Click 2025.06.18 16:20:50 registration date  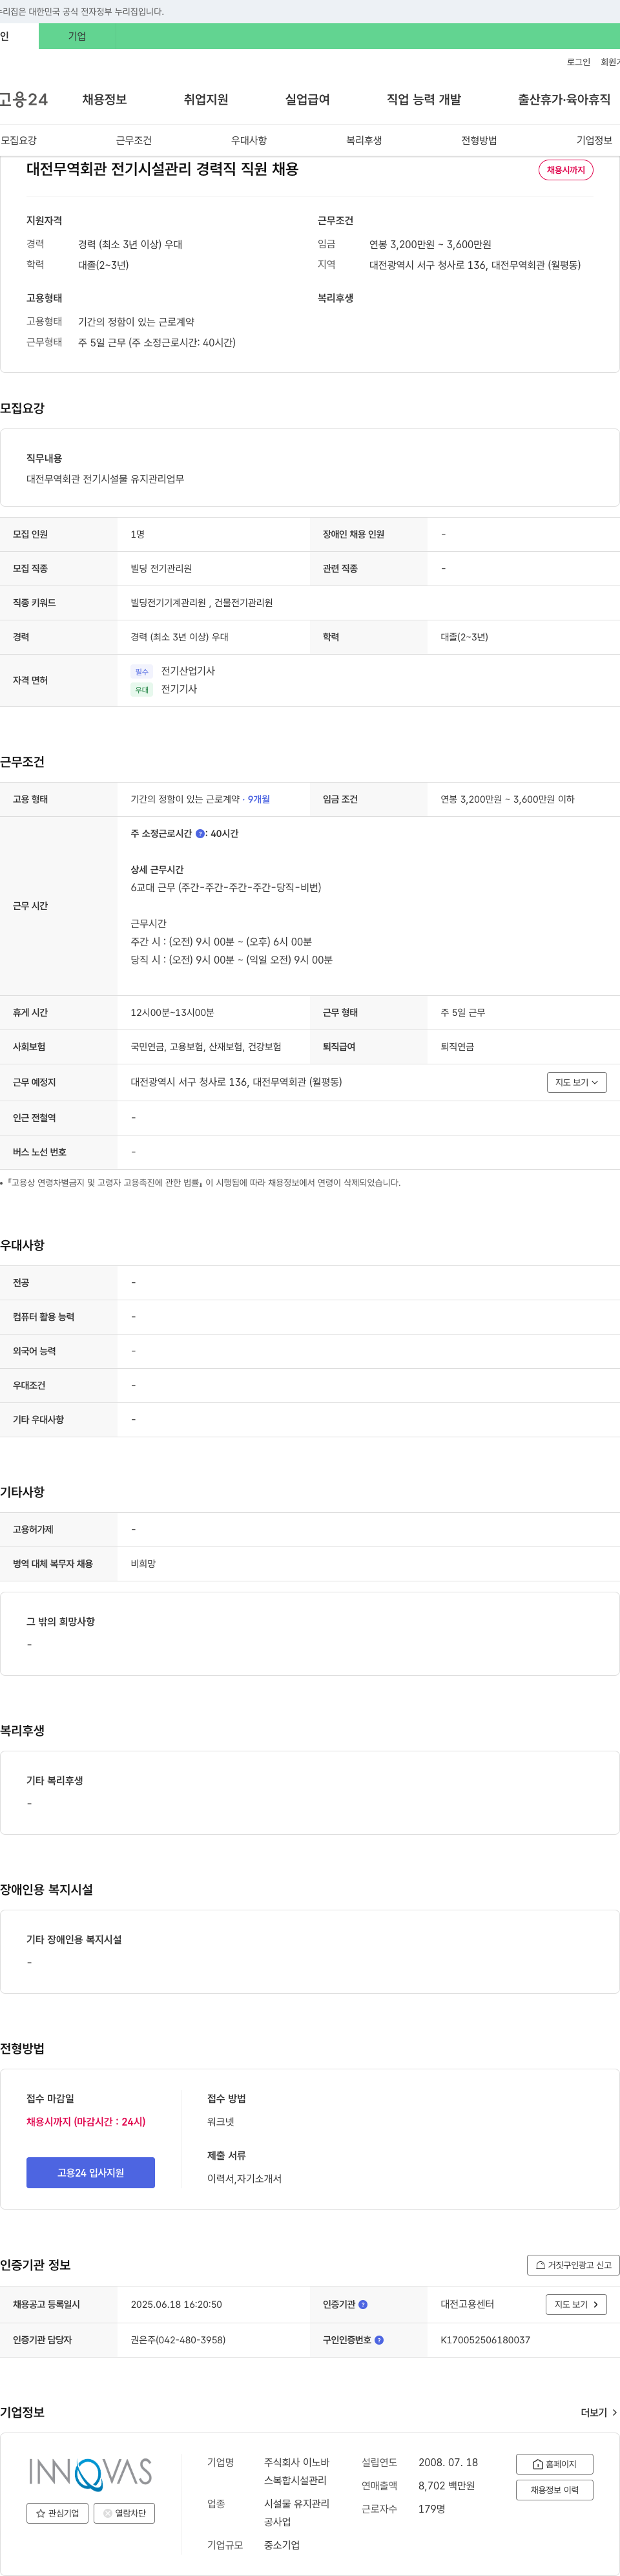(176, 2304)
